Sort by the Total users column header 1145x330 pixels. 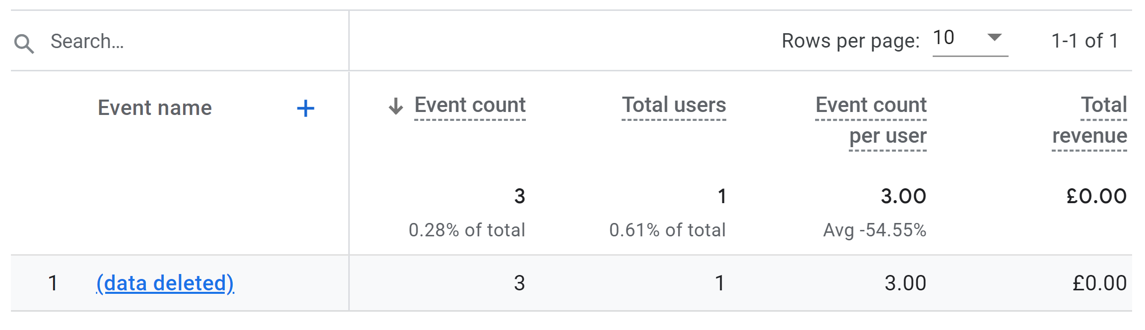coord(674,105)
